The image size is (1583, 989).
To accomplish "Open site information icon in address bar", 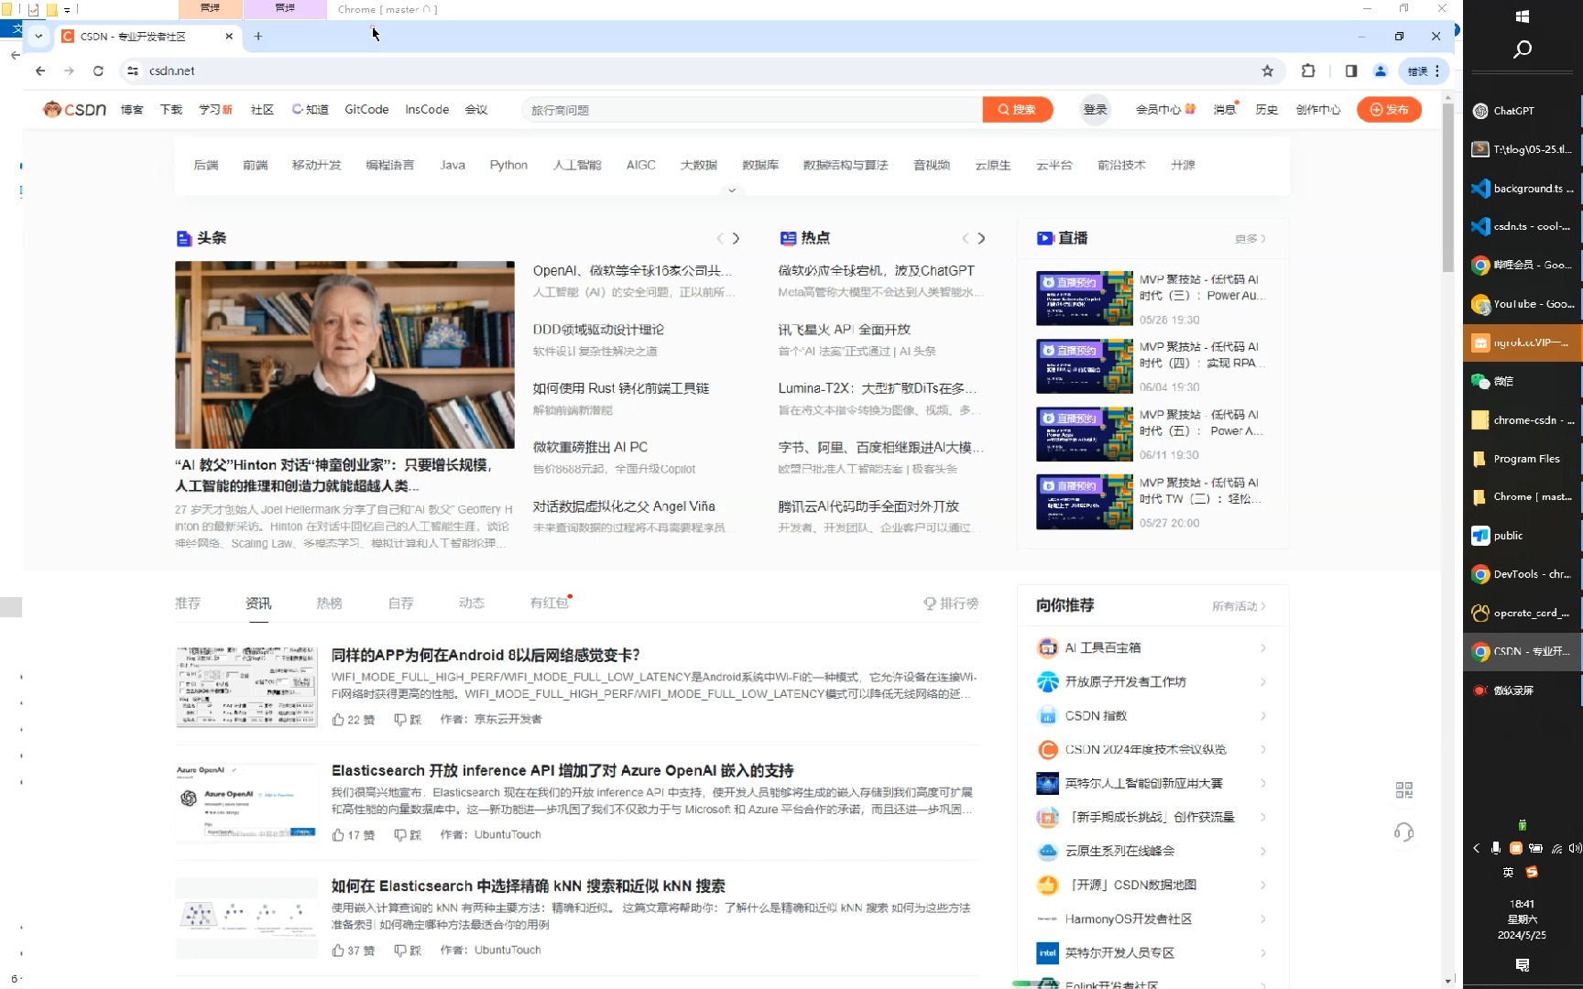I will pyautogui.click(x=133, y=71).
